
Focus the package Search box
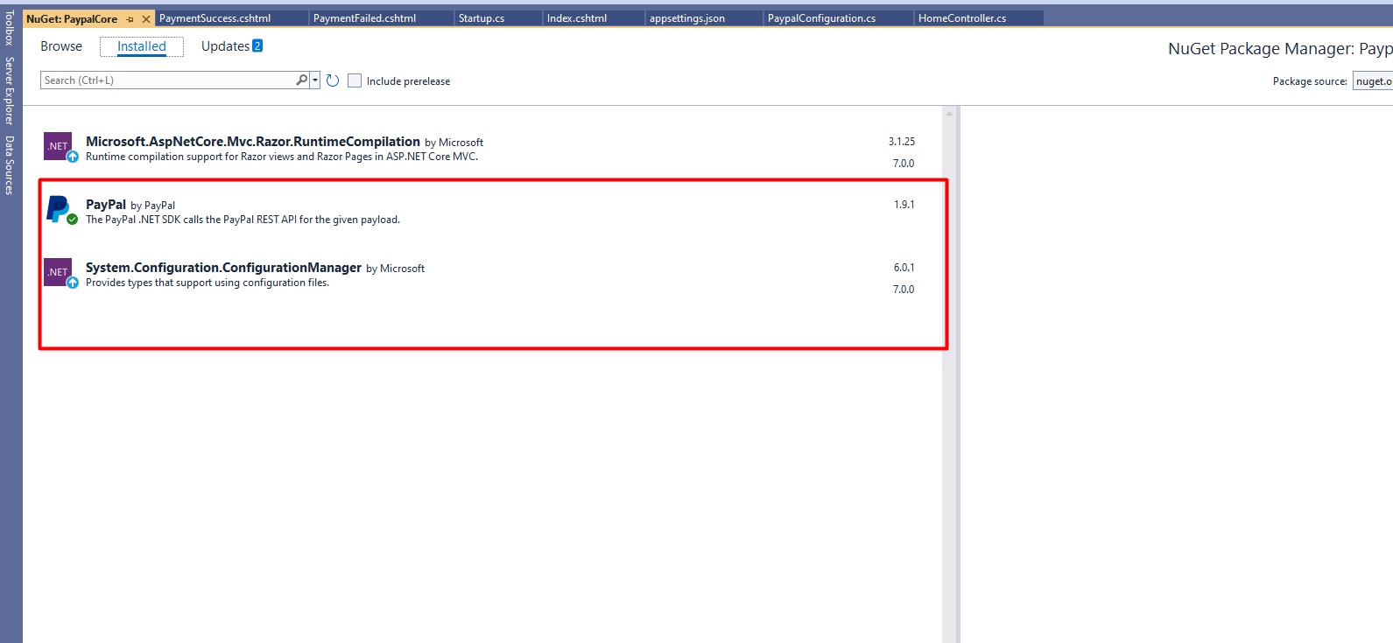[x=168, y=80]
